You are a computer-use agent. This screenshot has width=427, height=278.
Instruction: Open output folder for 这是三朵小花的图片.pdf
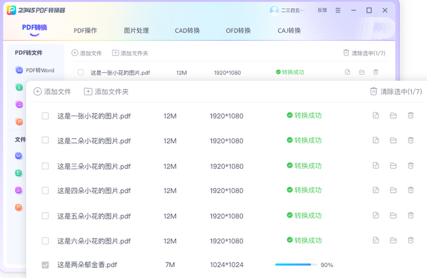tap(393, 165)
